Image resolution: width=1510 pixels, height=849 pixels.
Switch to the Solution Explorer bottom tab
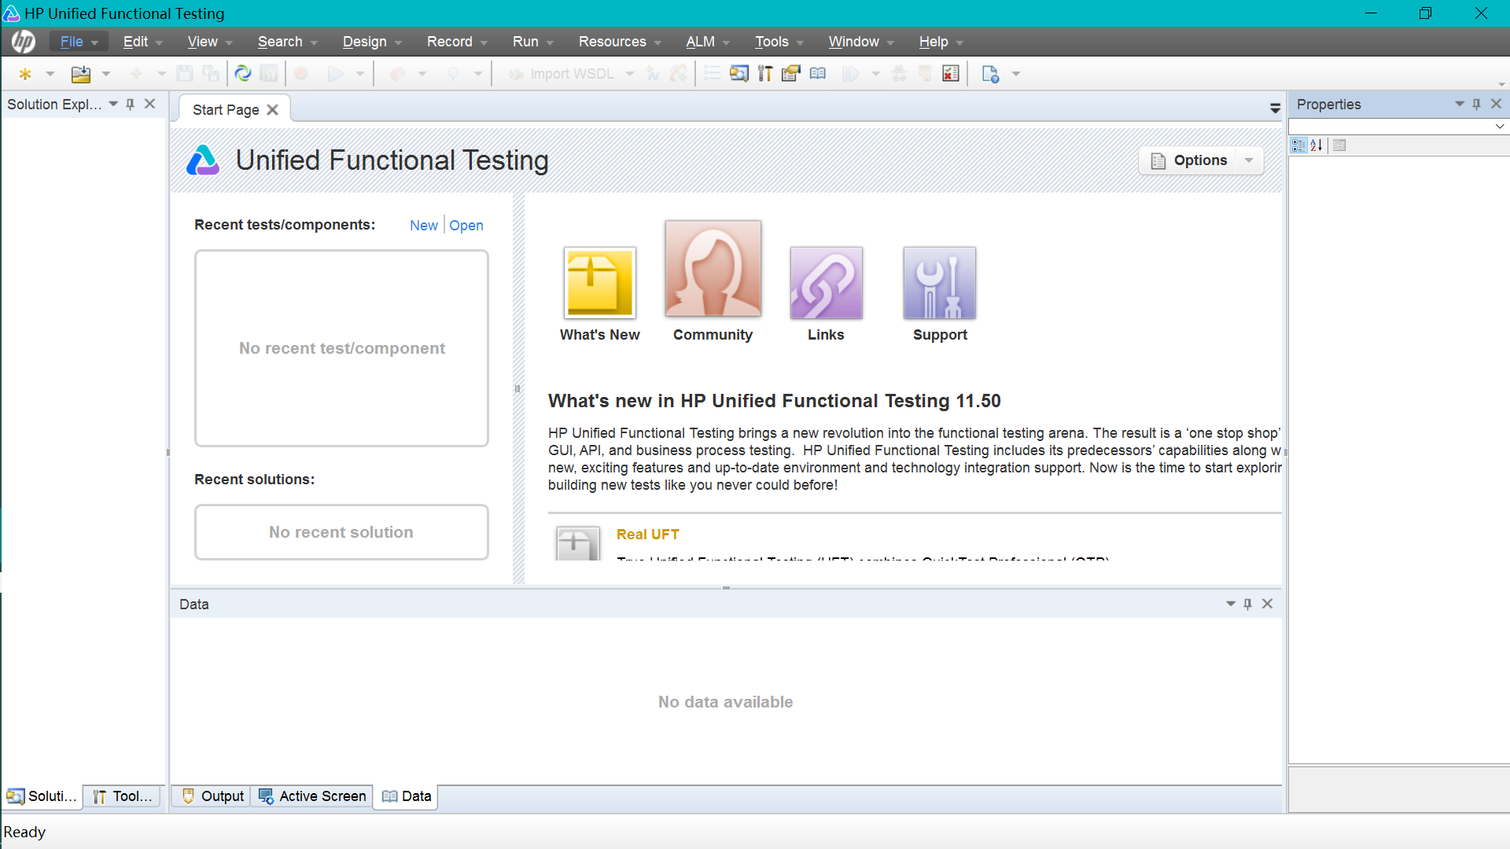pos(42,796)
